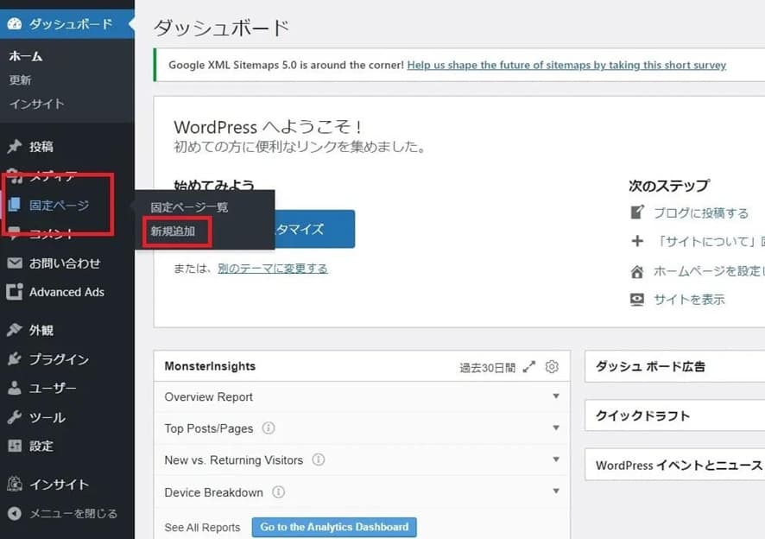Click the info icon next to Device Breakdown
The width and height of the screenshot is (765, 539).
point(278,492)
